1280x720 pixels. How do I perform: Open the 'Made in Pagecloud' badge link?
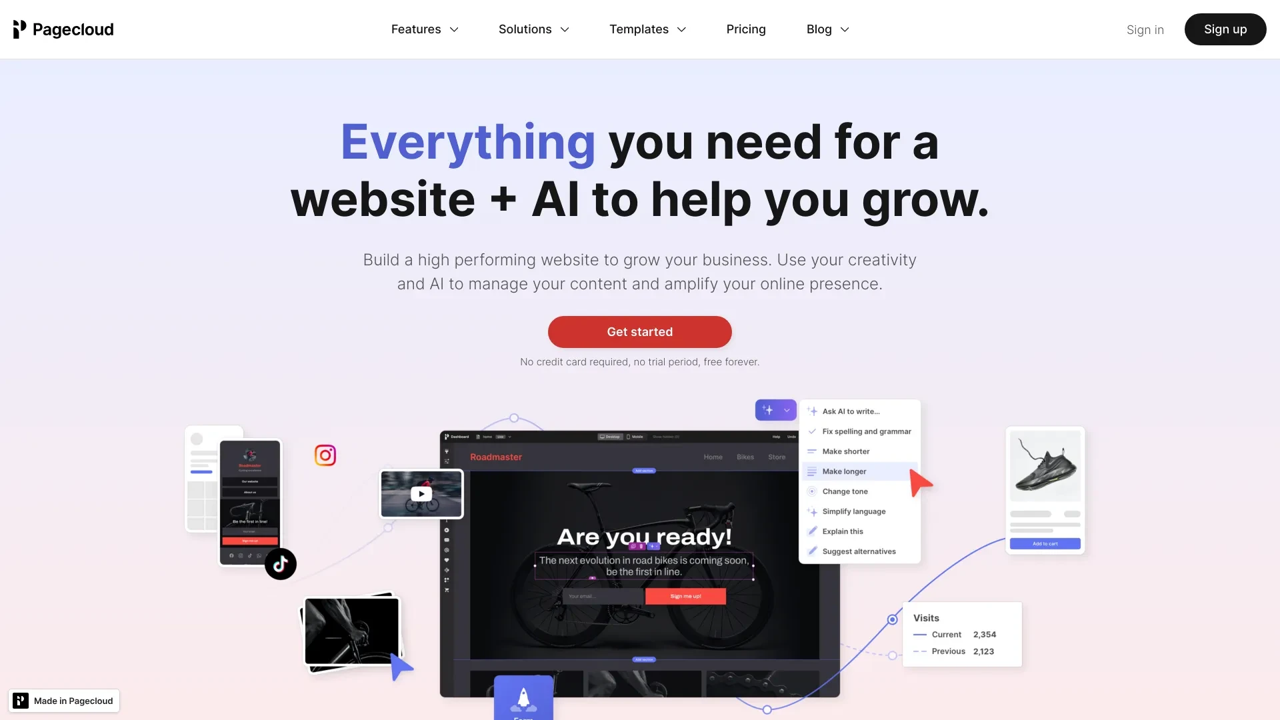[x=63, y=701]
